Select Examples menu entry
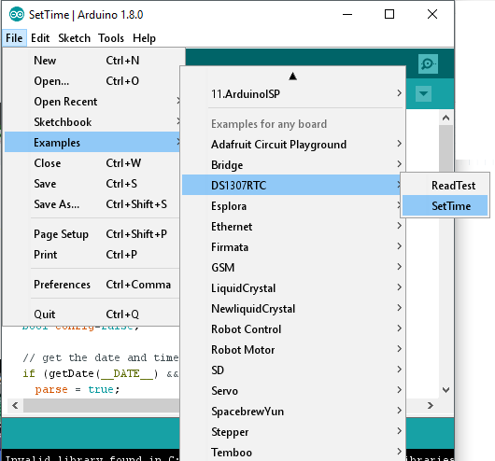Image resolution: width=495 pixels, height=461 pixels. tap(92, 142)
